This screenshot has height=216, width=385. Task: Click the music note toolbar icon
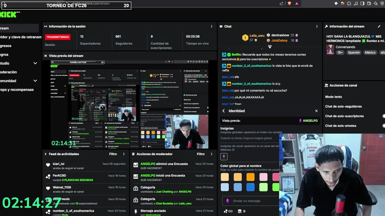click(x=356, y=3)
